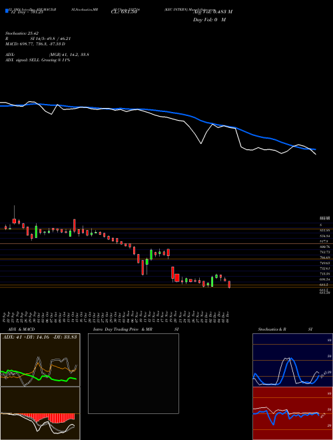Viewport: 333px width, 440px height.
Task: Click the blue 12 Day SMA legend square
Action: click(x=7, y=11)
